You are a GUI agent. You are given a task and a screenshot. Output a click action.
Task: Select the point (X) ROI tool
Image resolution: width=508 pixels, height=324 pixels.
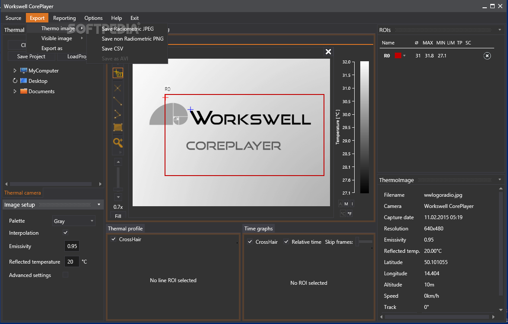coord(118,88)
